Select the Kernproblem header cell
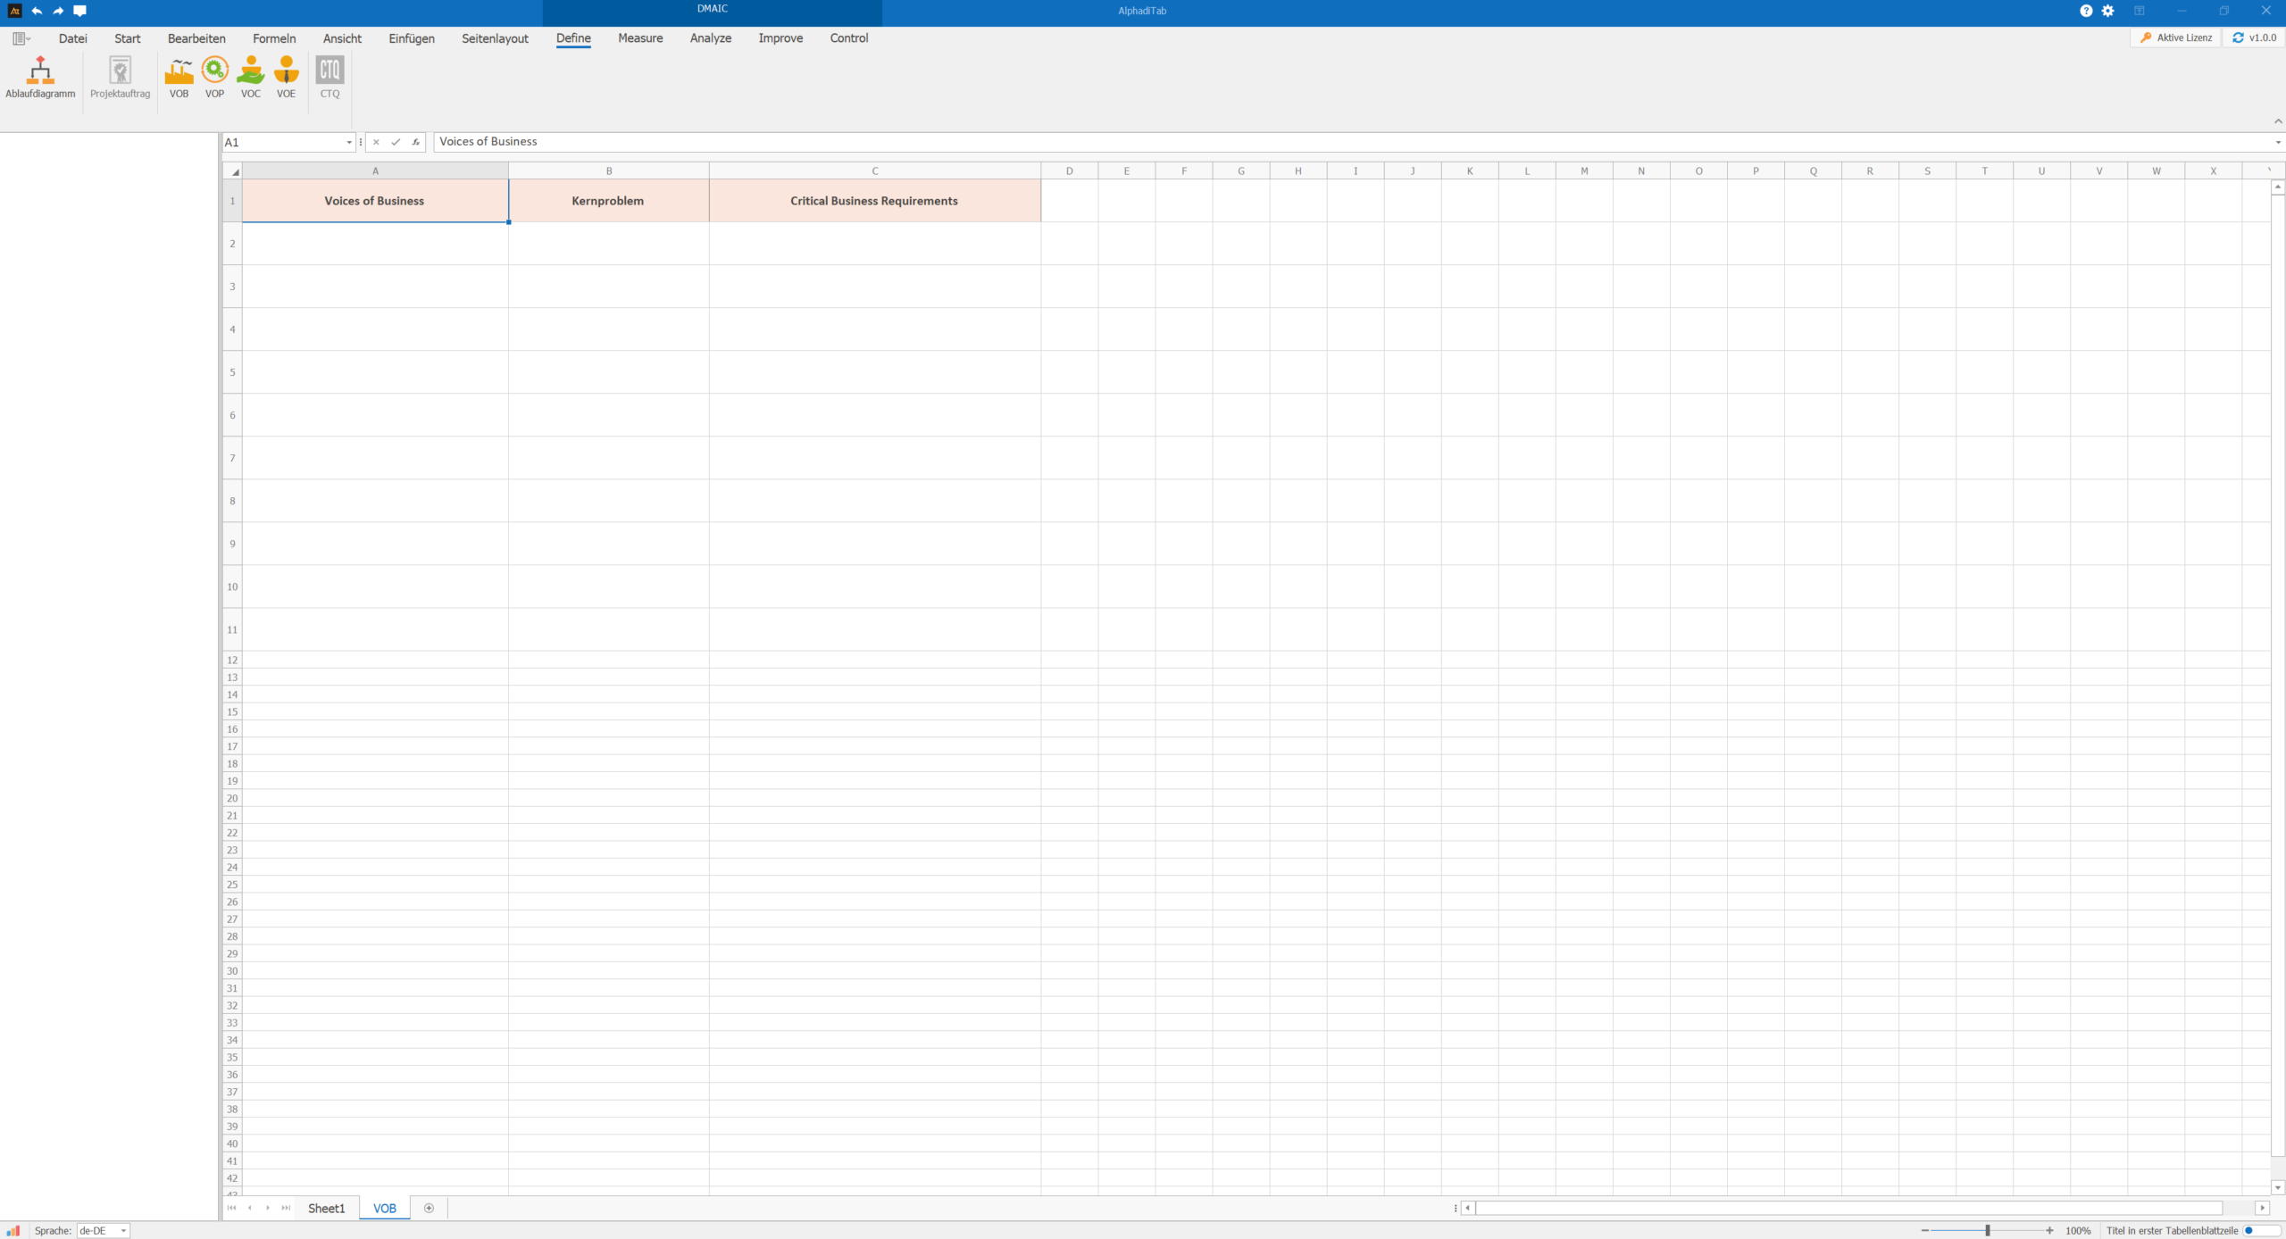 [608, 201]
